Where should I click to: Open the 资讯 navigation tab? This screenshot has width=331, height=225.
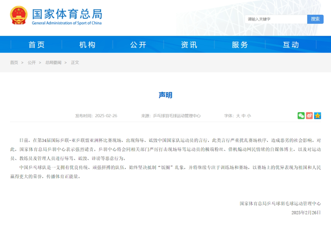tap(189, 45)
